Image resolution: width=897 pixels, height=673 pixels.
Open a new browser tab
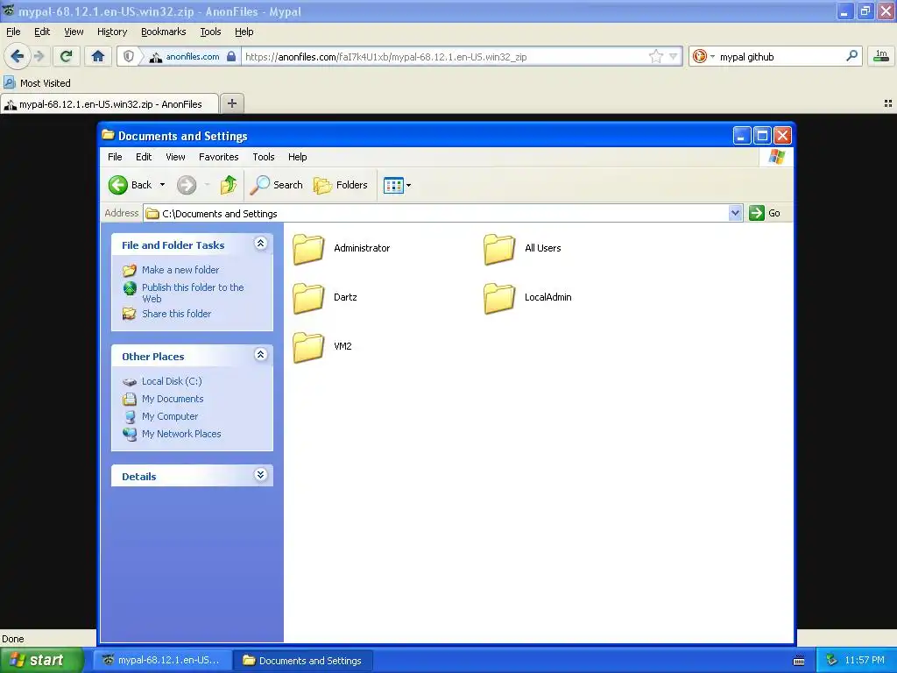tap(231, 103)
